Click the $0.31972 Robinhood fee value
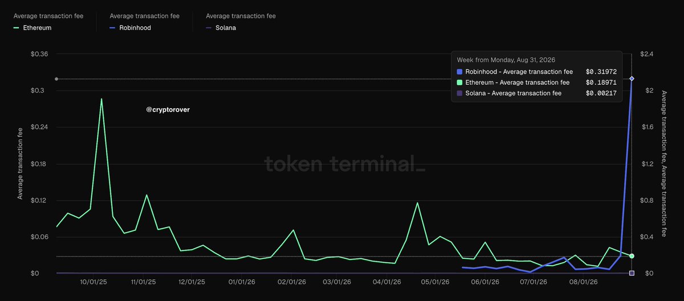The height and width of the screenshot is (301, 684). coord(601,72)
